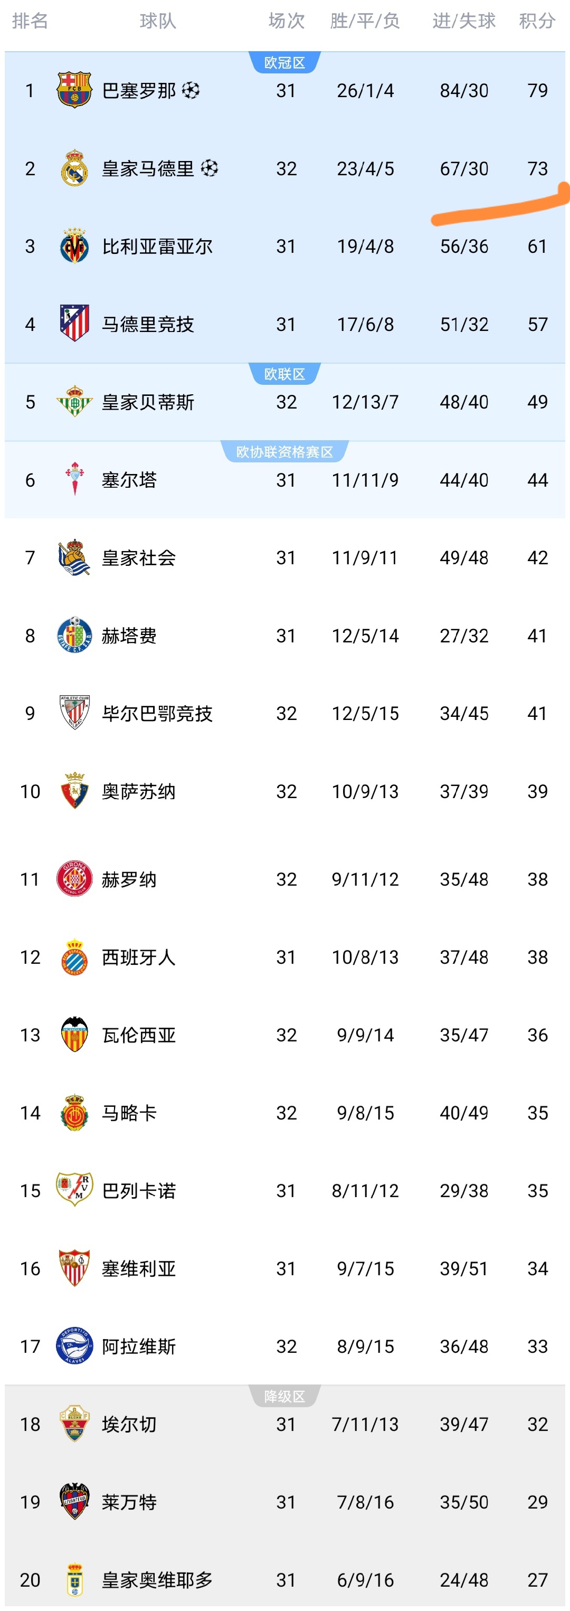Tap the 降级区 zone label

(284, 1397)
